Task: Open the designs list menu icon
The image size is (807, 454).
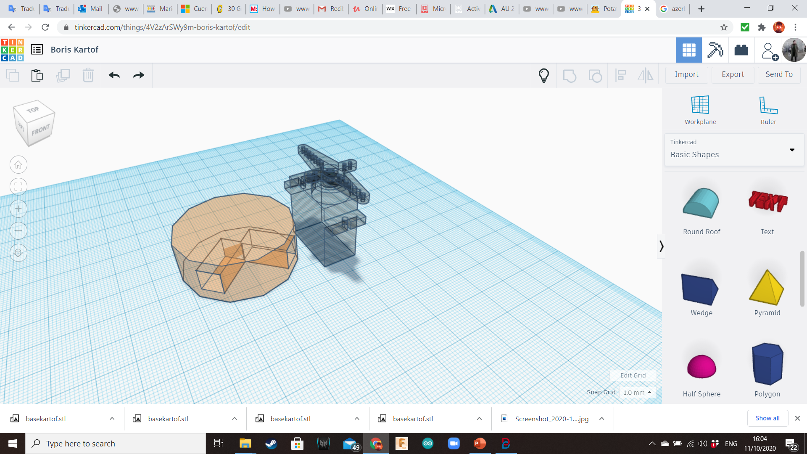Action: 37,50
